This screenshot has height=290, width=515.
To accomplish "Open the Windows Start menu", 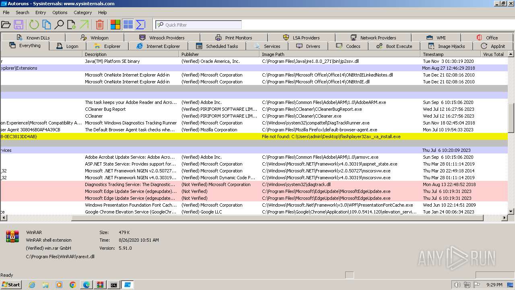I will pyautogui.click(x=11, y=284).
